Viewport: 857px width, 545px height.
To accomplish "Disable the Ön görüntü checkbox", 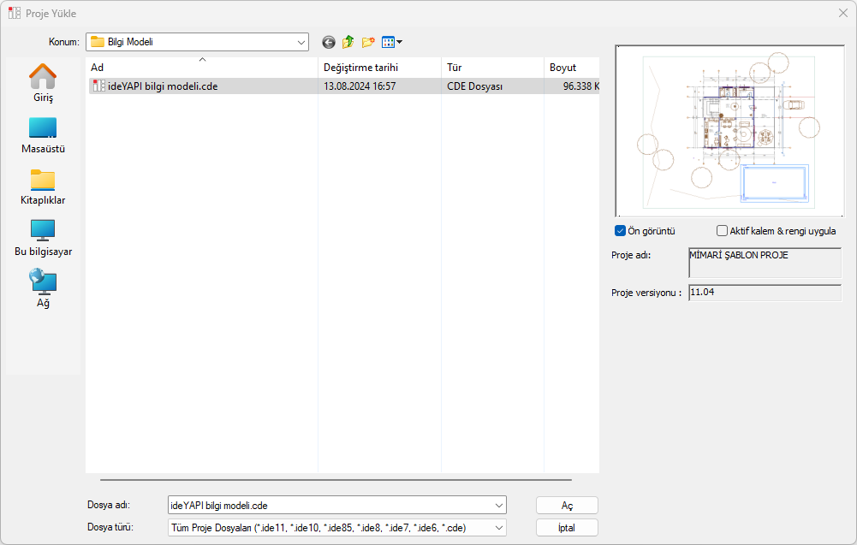I will point(620,231).
